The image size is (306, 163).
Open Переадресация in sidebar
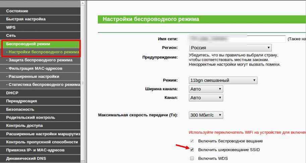pyautogui.click(x=40, y=101)
